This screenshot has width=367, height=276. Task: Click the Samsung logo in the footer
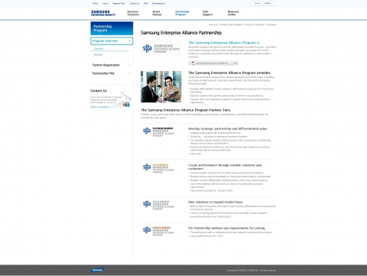(x=97, y=270)
